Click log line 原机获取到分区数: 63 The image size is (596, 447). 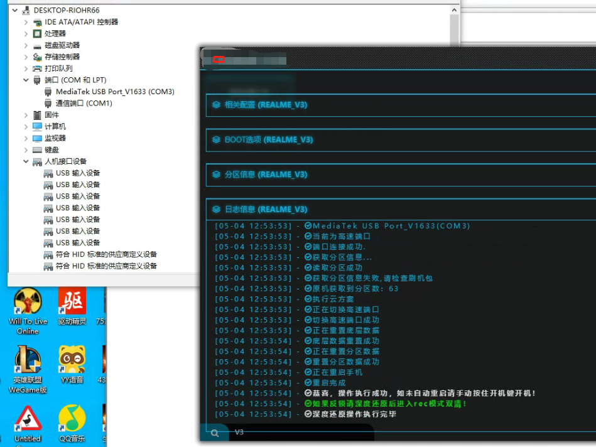click(306, 289)
